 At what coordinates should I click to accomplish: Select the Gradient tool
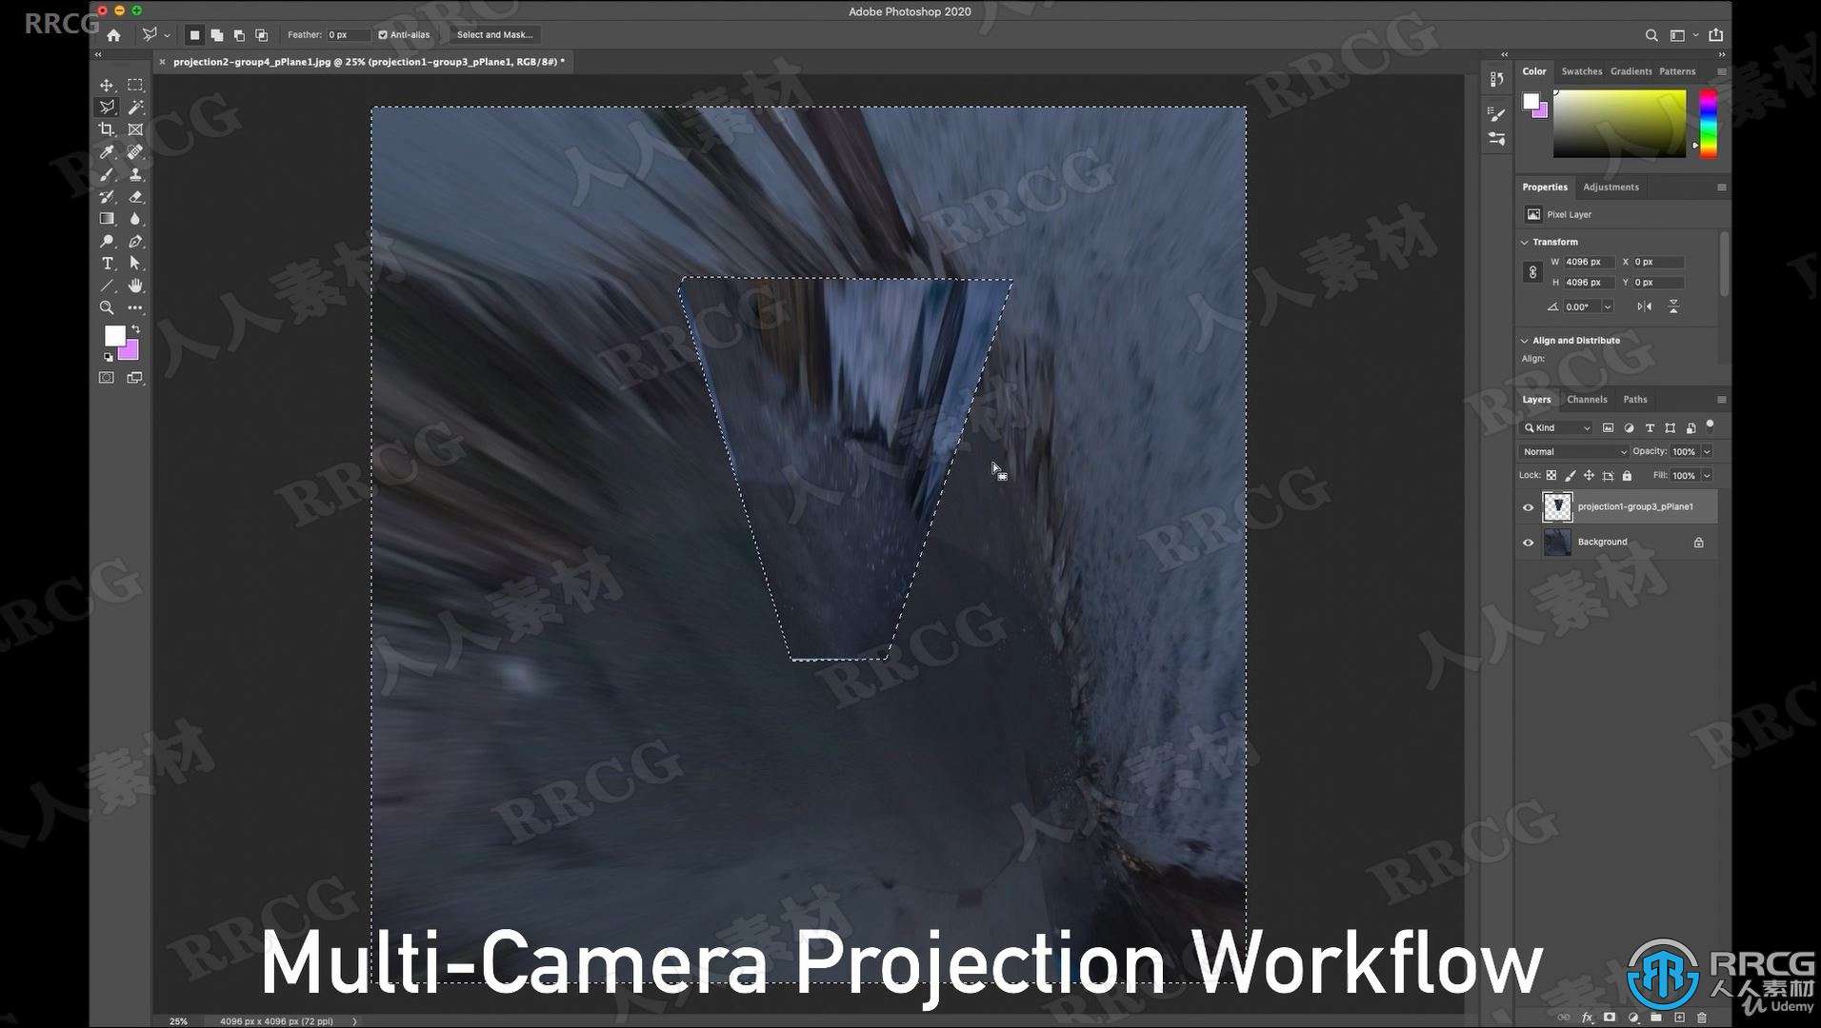[x=107, y=219]
